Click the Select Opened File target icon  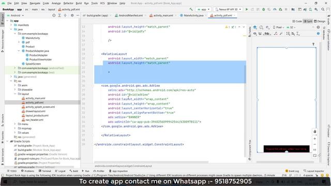(54, 16)
